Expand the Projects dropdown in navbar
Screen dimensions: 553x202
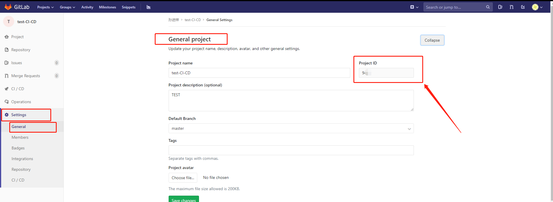[x=45, y=7]
